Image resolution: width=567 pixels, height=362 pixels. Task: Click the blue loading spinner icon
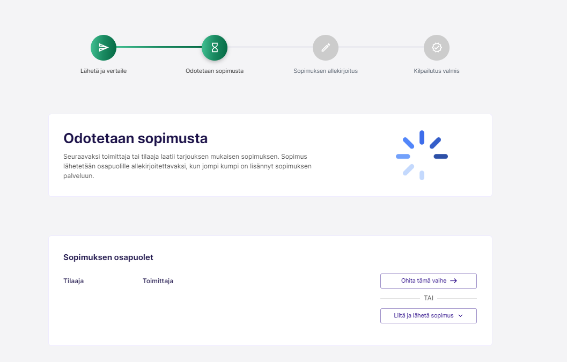pos(422,156)
